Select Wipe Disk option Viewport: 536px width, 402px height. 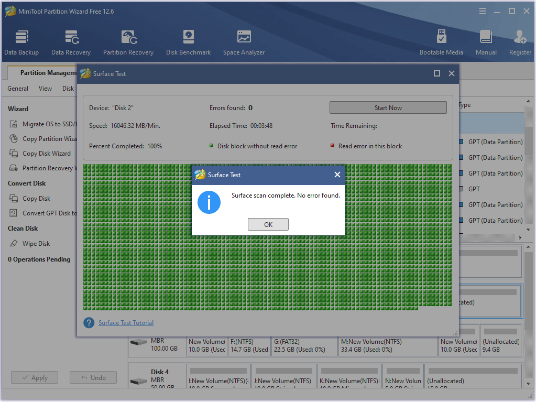click(36, 244)
